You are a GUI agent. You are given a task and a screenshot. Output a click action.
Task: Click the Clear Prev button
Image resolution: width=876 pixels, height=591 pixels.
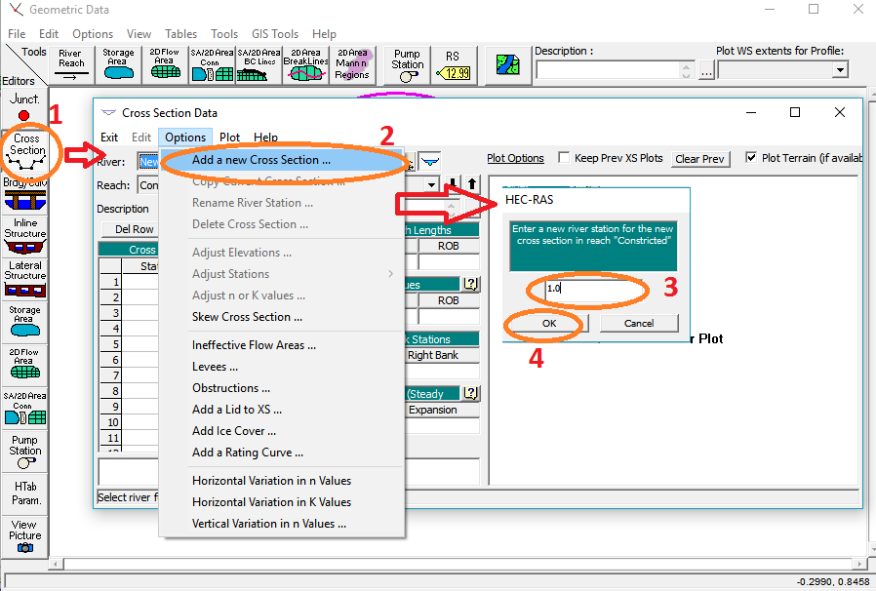(700, 157)
